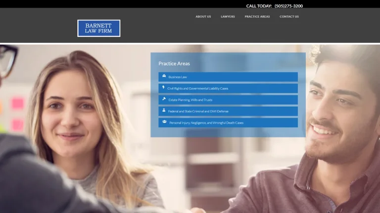This screenshot has height=213, width=380.
Task: Call the phone number (505)275-3200
Action: pos(288,6)
